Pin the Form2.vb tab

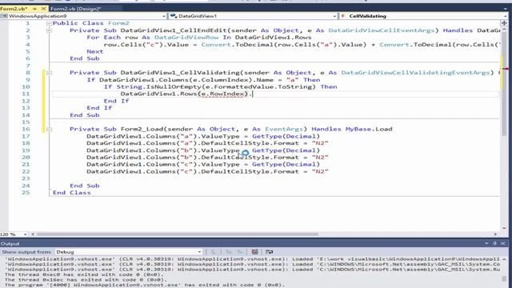[x=34, y=9]
